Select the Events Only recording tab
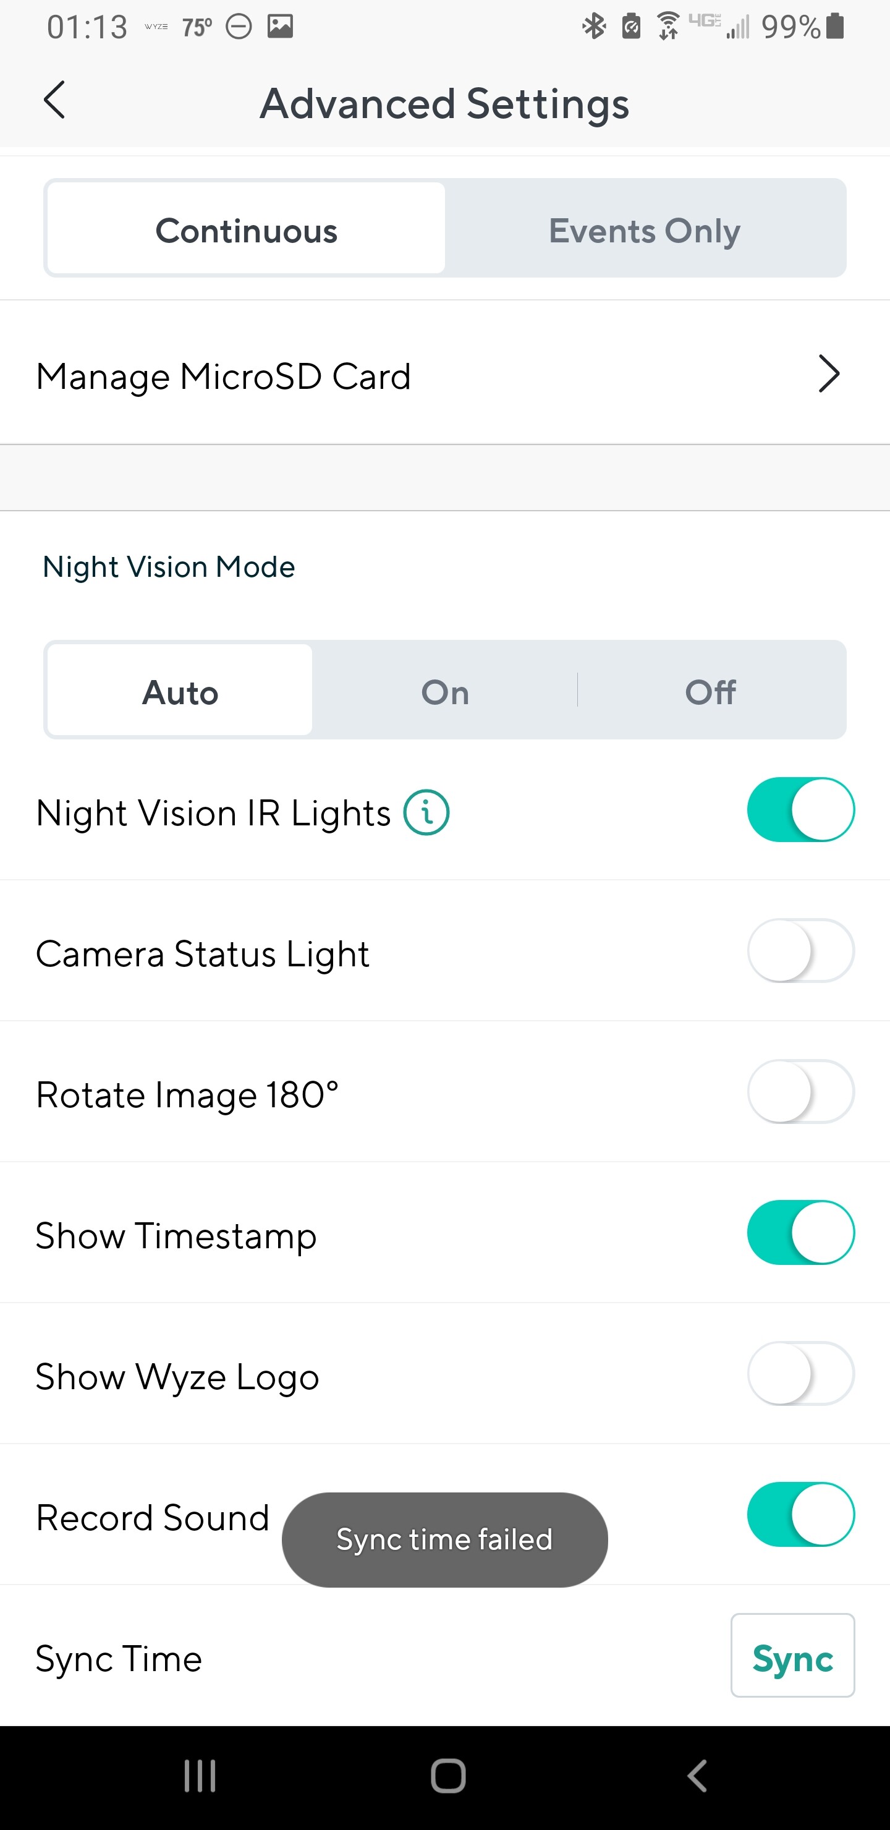 coord(644,229)
